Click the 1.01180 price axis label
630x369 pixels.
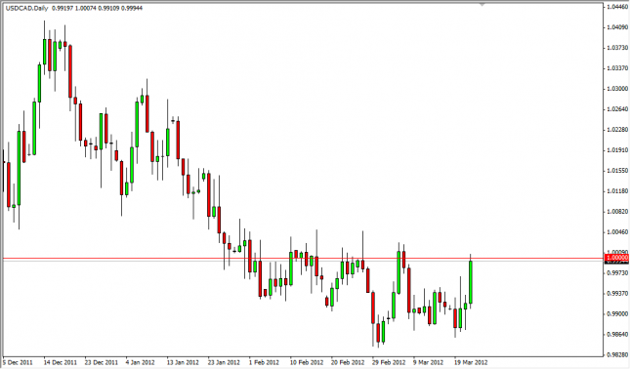(617, 191)
